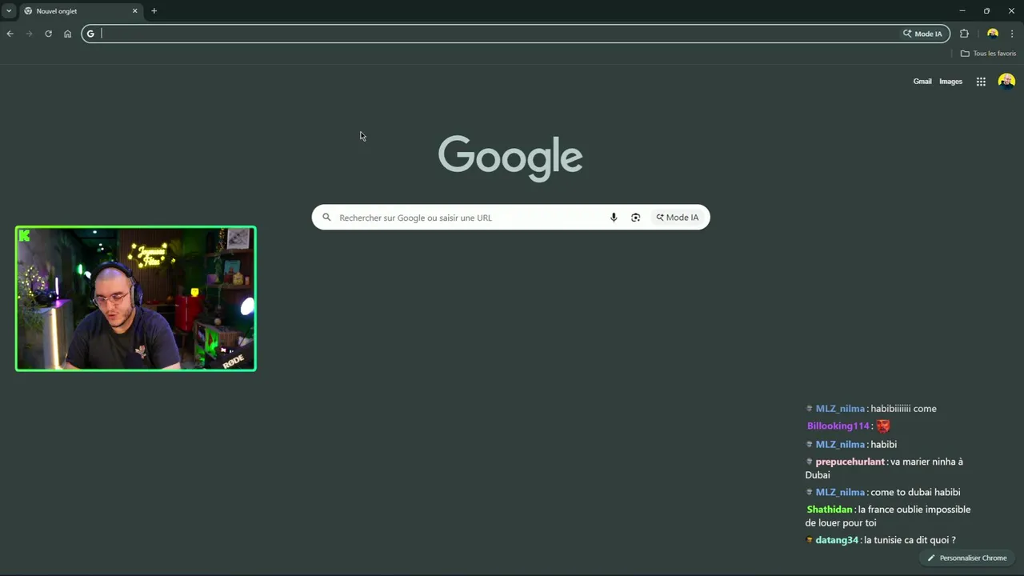Open the Gmail link
Viewport: 1024px width, 576px height.
tap(922, 82)
